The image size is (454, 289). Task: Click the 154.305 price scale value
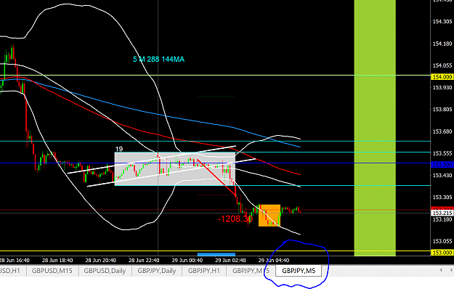pyautogui.click(x=442, y=22)
